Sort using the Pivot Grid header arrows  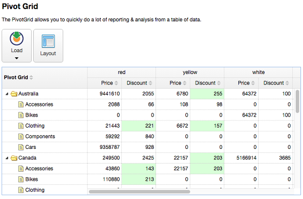[31, 77]
